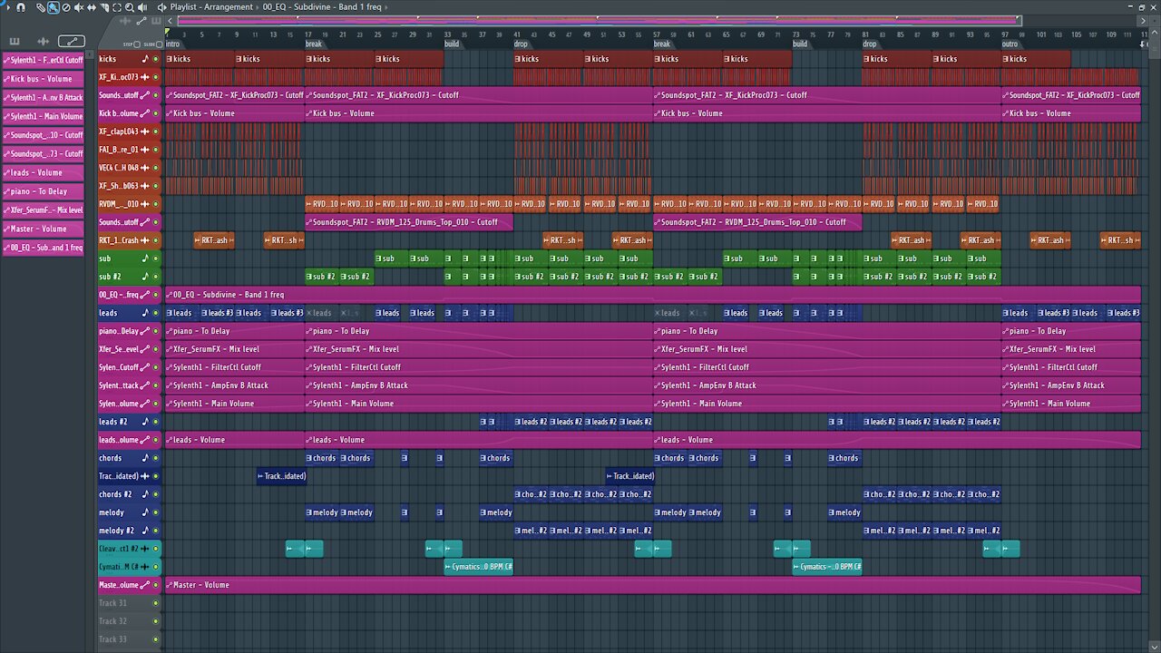Click the first Cymatics BPM audio clip
This screenshot has width=1161, height=653.
point(478,567)
